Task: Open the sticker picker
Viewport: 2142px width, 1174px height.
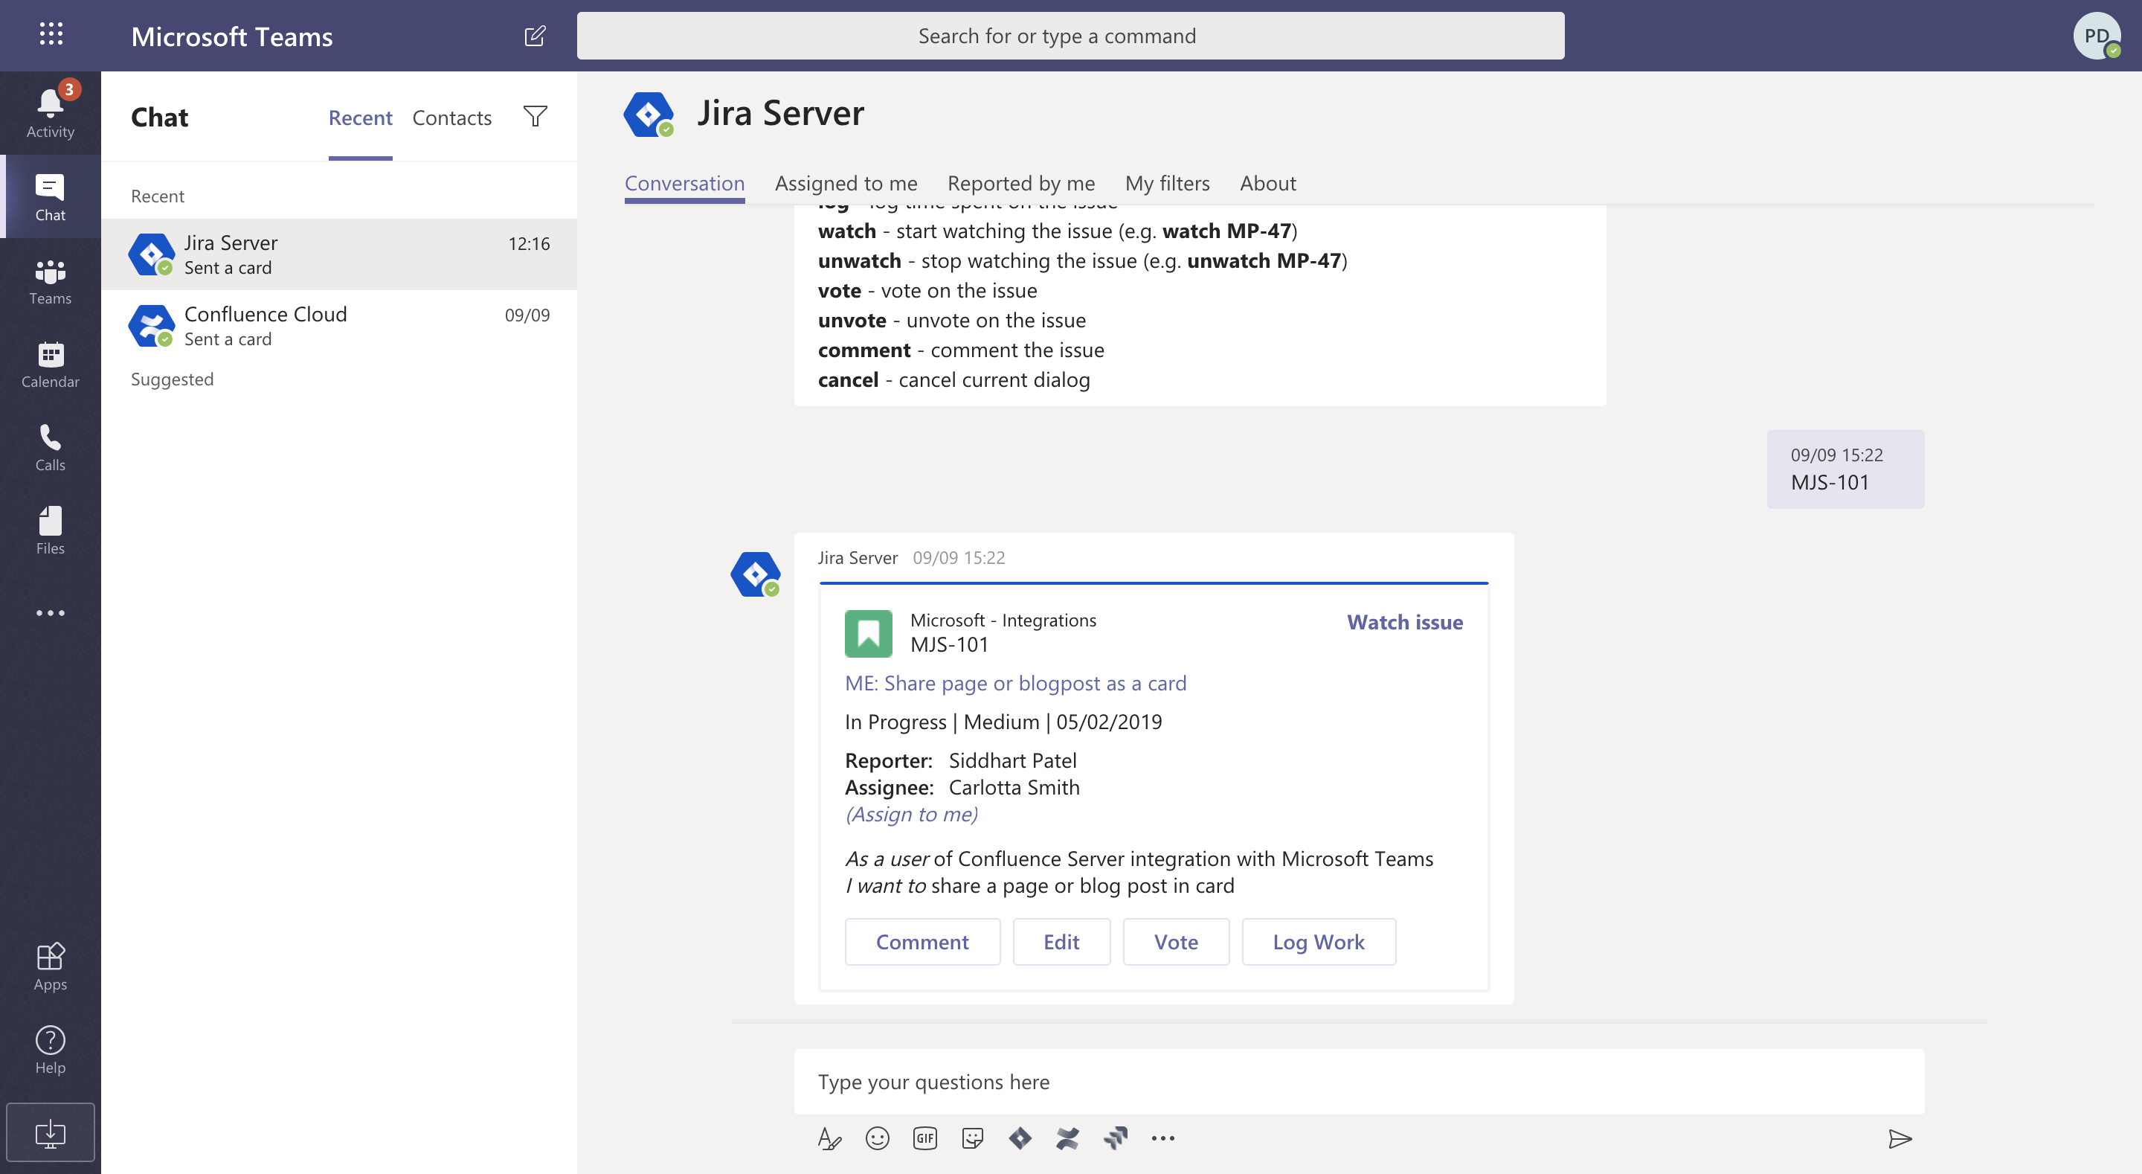Action: tap(972, 1138)
